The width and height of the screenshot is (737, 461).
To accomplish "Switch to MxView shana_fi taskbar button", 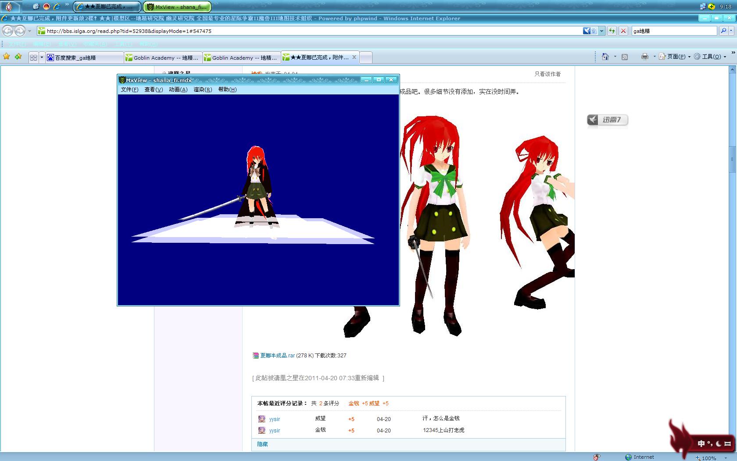I will [x=177, y=7].
